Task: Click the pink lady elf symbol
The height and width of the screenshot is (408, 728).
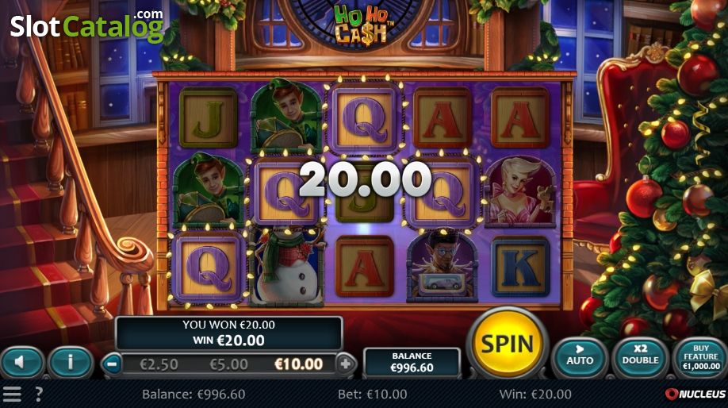Action: (520, 191)
